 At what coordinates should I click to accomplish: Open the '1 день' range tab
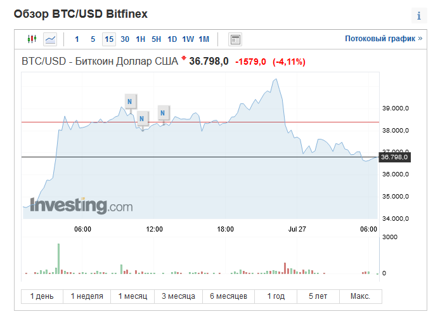pos(42,296)
